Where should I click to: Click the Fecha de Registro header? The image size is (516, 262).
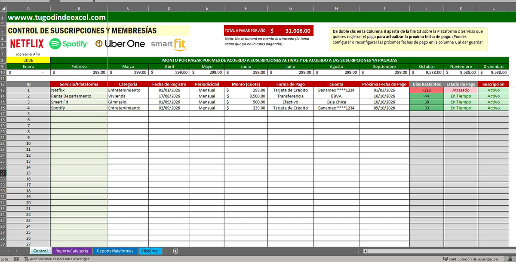[169, 84]
